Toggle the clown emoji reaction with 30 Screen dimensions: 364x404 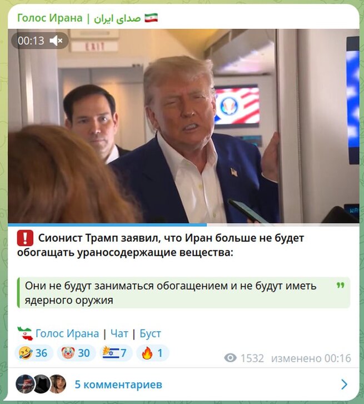click(x=76, y=353)
